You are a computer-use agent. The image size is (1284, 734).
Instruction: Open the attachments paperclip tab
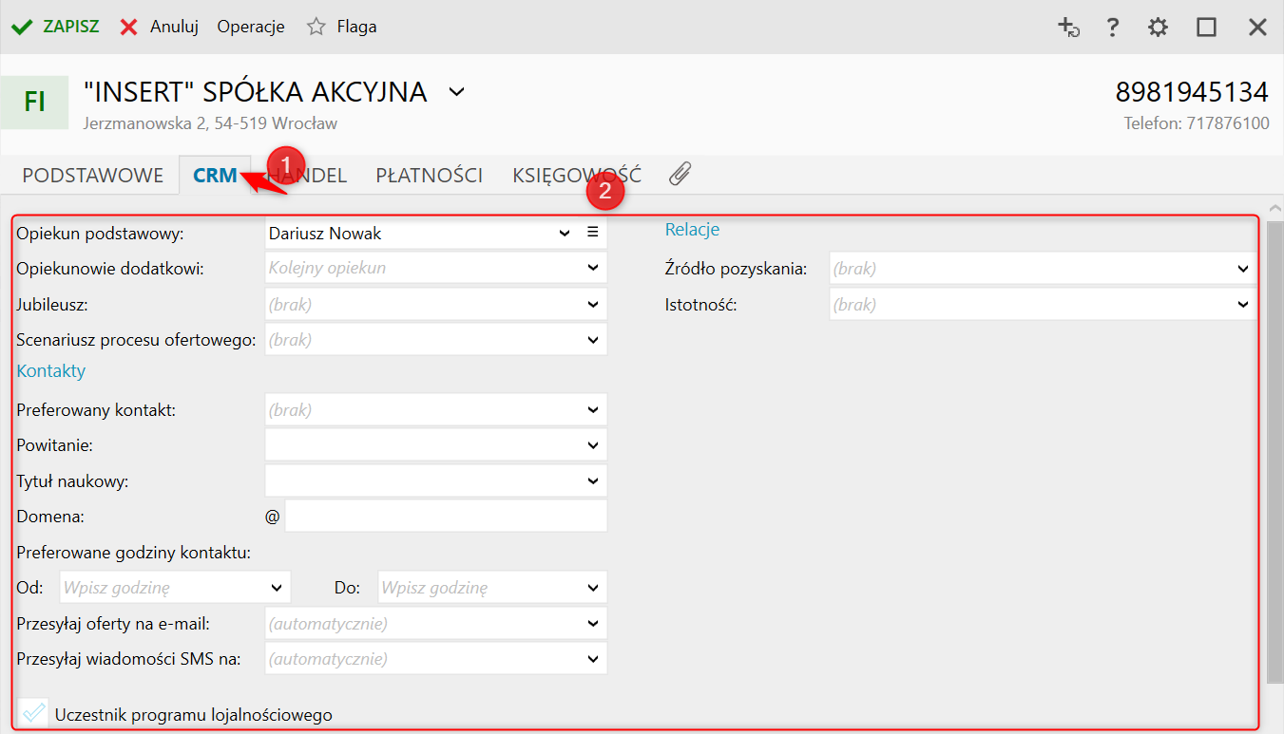tap(680, 174)
